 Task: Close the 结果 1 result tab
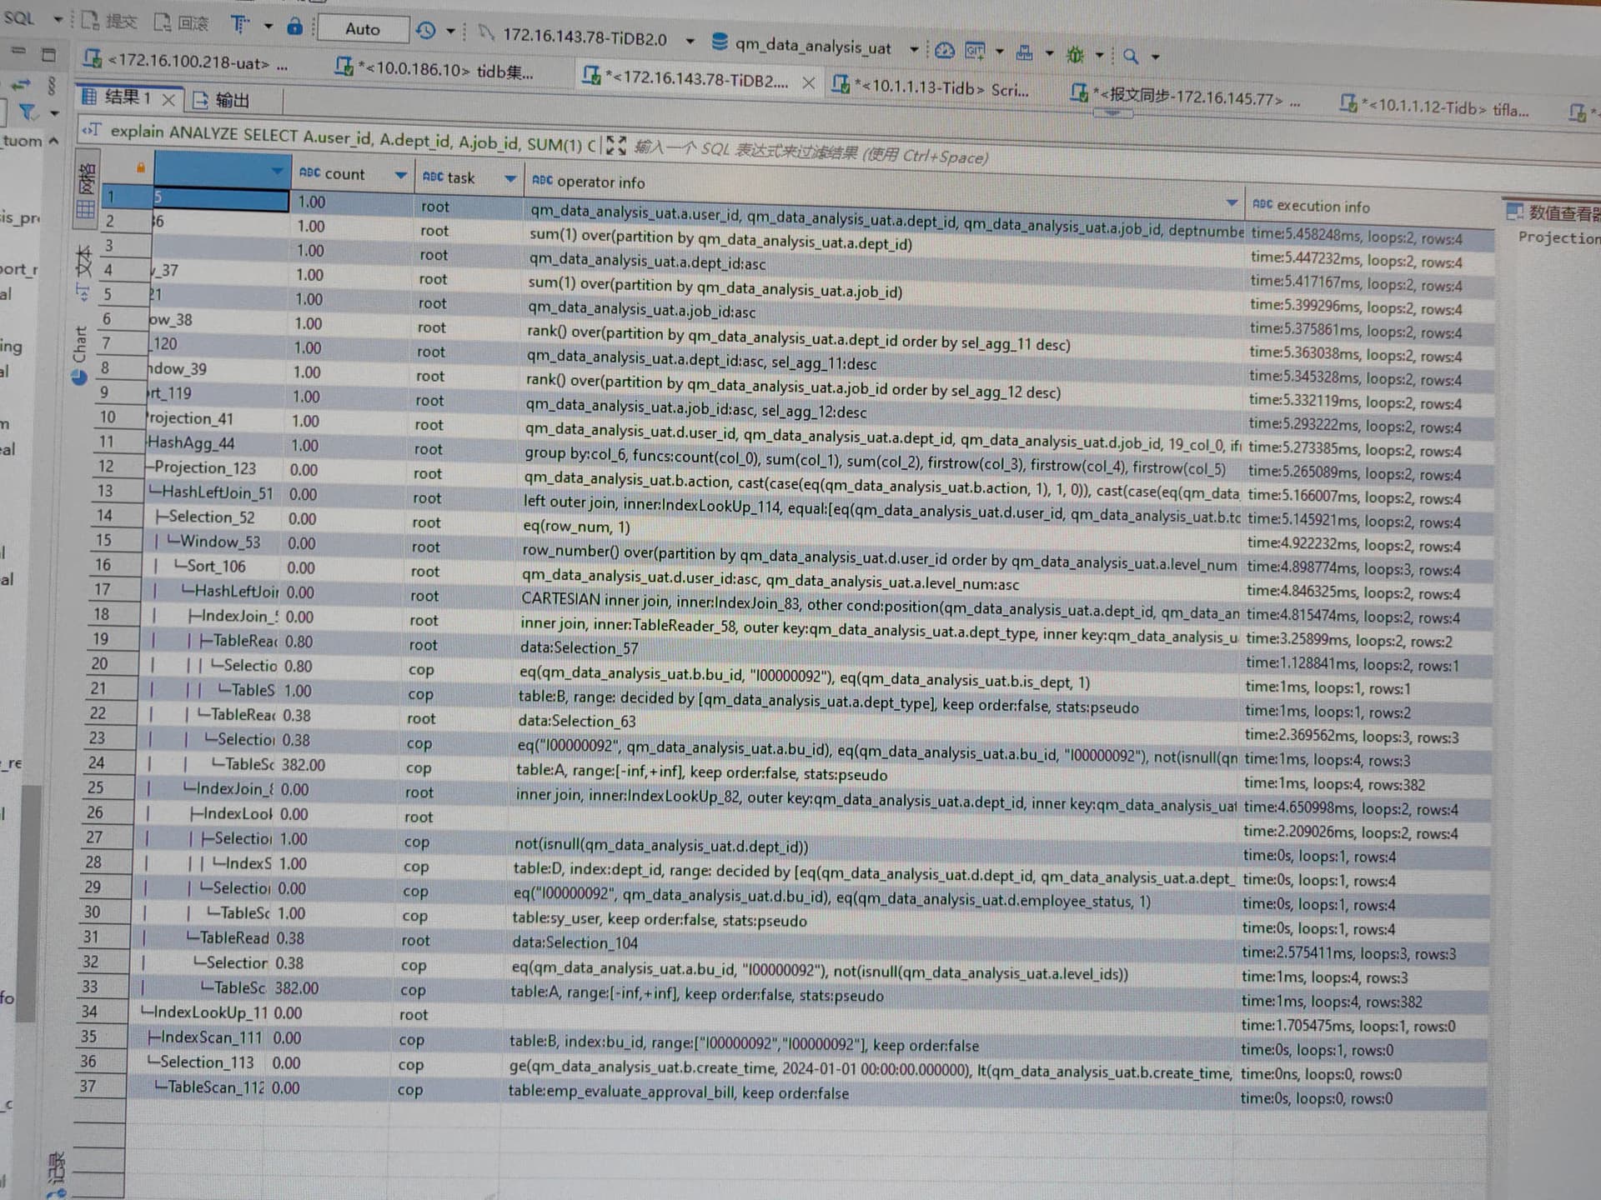tap(168, 100)
